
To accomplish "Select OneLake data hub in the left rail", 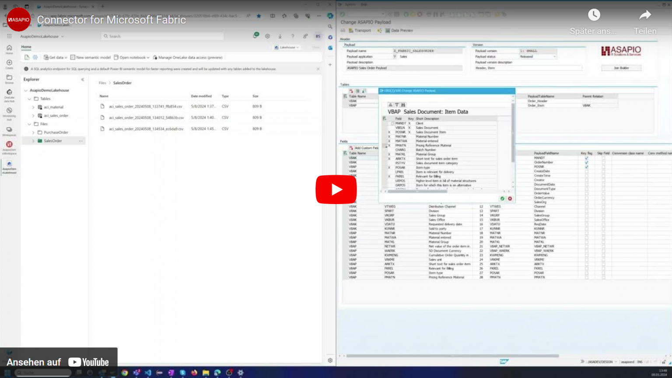I will [9, 92].
